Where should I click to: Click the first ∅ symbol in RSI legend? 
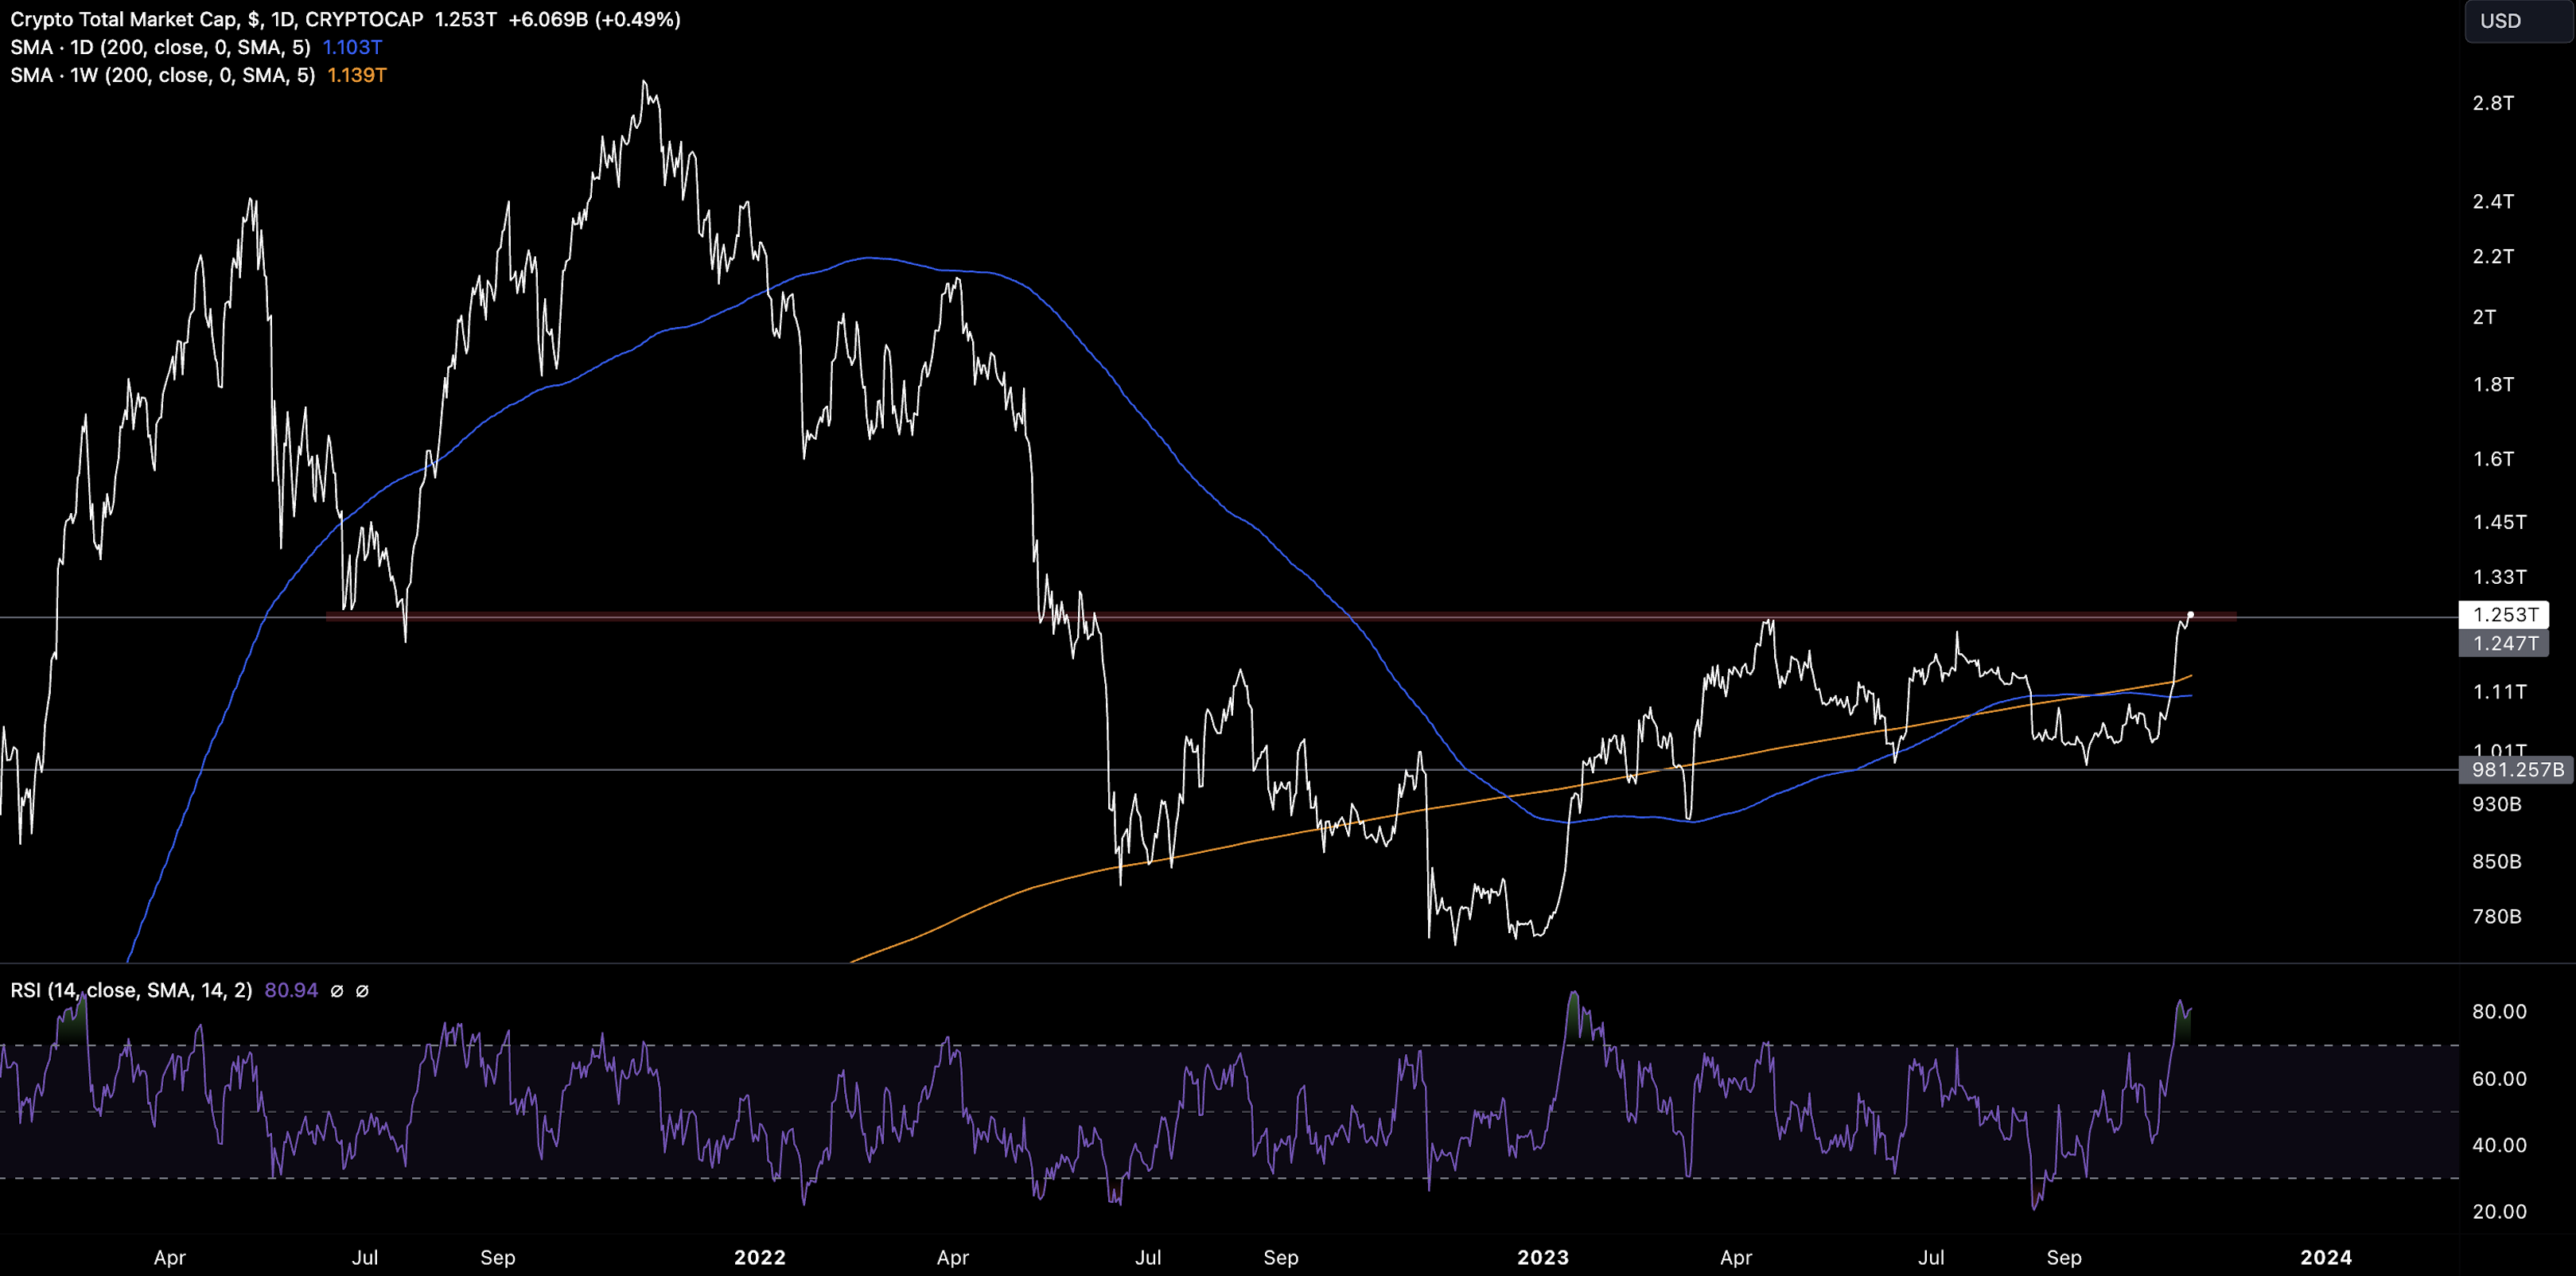(x=337, y=991)
